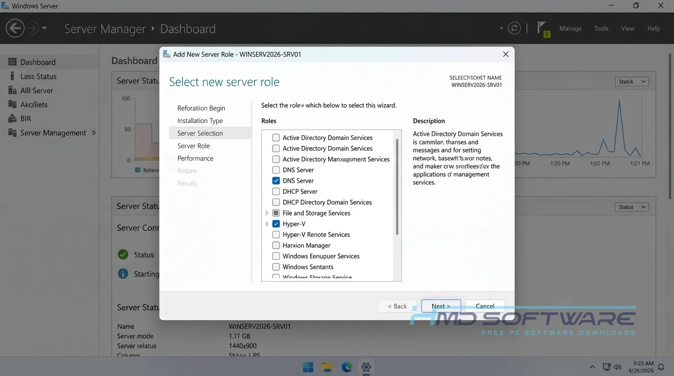The height and width of the screenshot is (376, 674).
Task: Toggle File and Storage Services checkbox
Action: coord(276,213)
